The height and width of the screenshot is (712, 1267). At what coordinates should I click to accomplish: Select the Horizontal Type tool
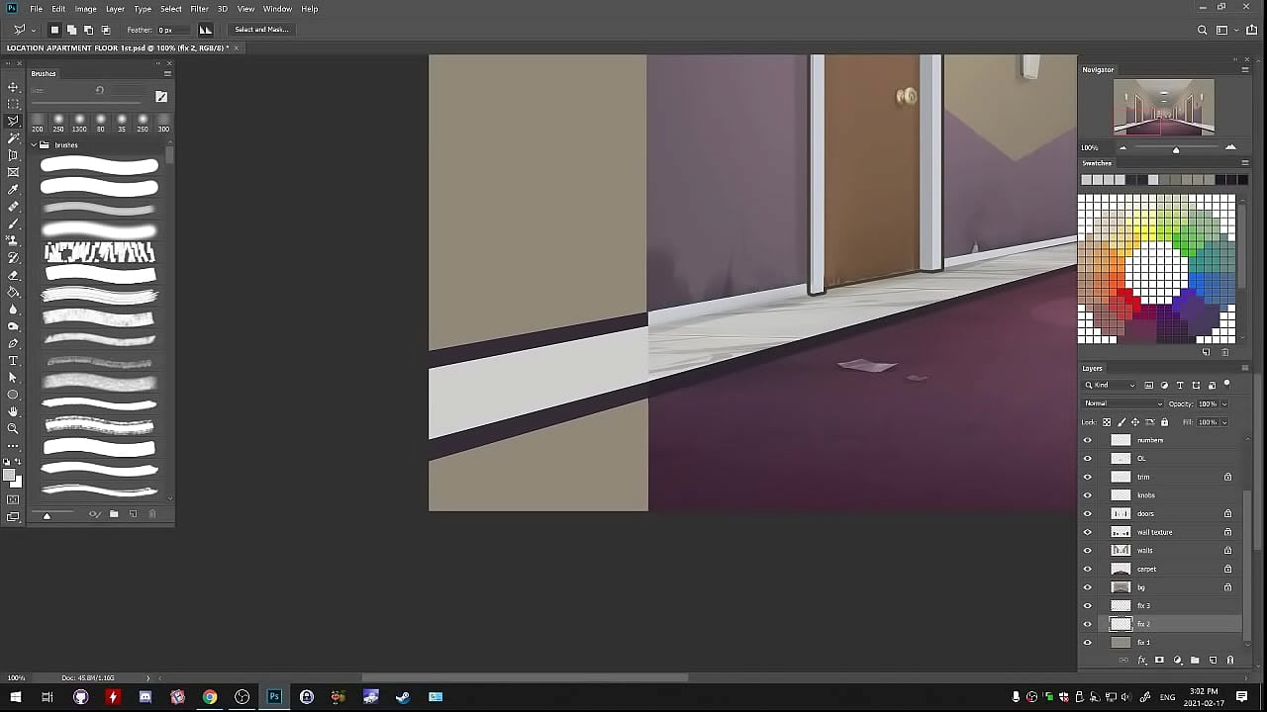click(13, 361)
